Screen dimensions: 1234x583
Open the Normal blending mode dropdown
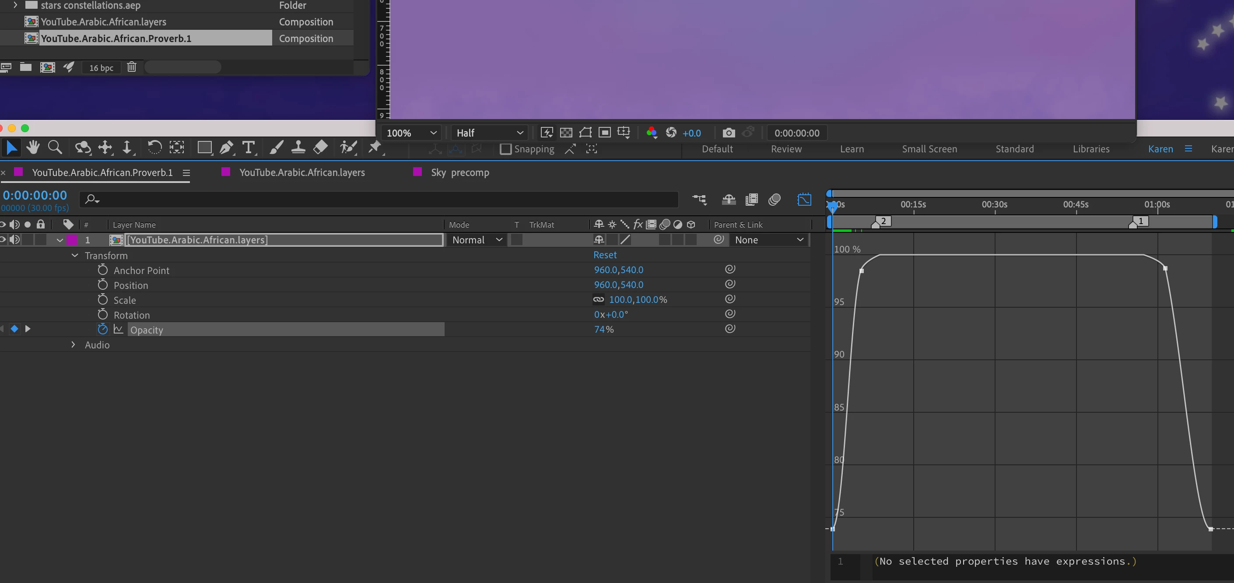point(477,239)
